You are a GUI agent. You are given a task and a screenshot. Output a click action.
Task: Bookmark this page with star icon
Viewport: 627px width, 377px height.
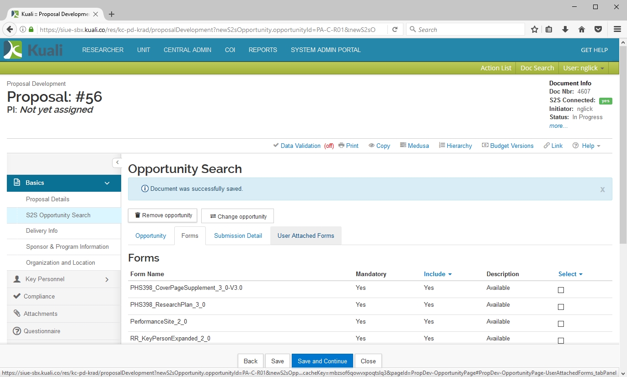pos(534,30)
